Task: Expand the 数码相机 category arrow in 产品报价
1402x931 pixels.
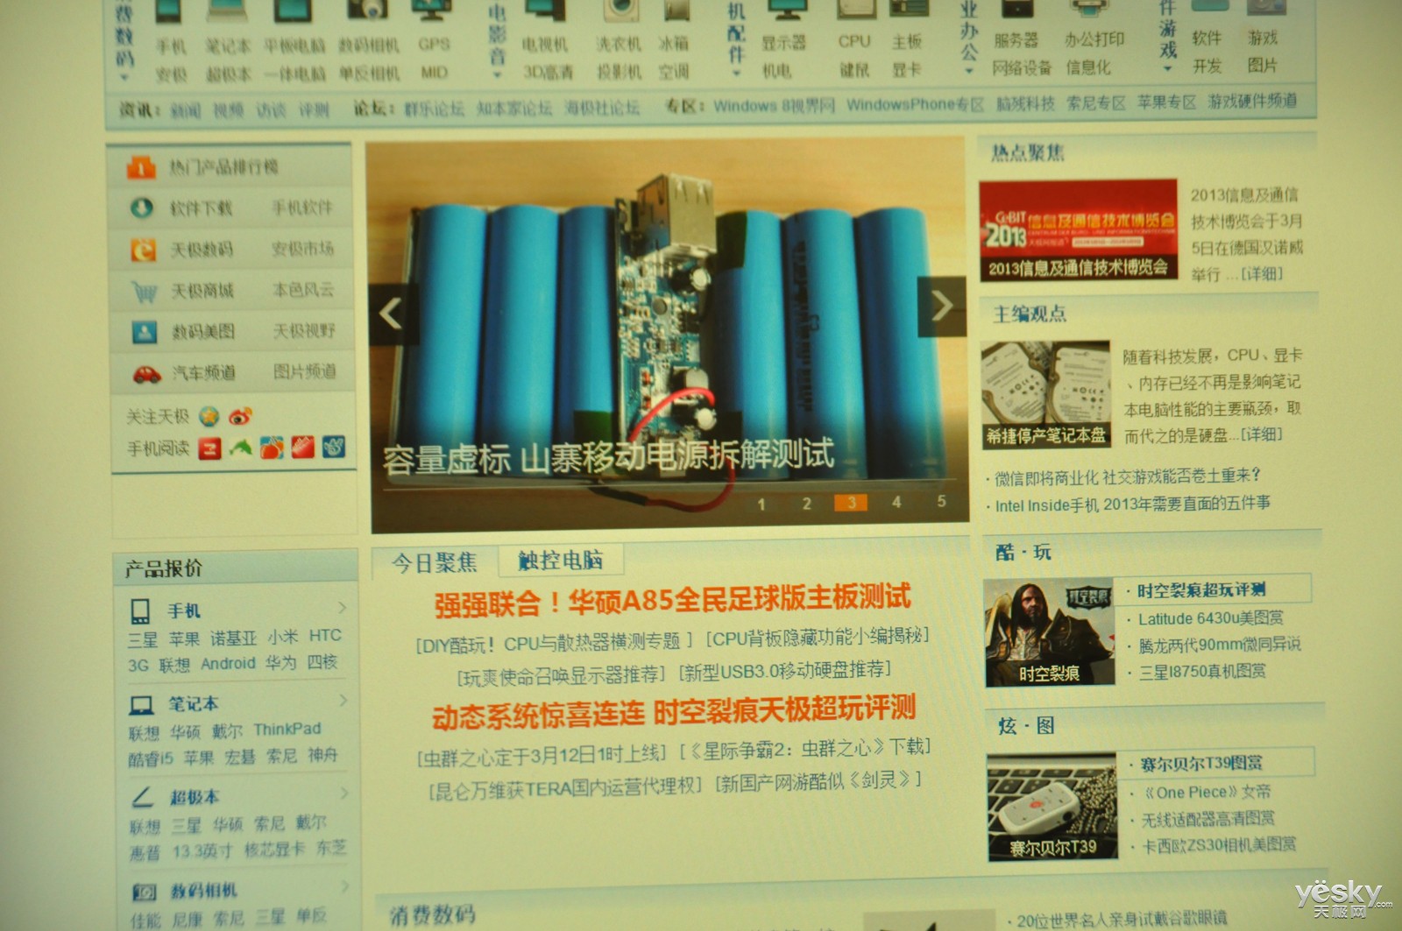Action: tap(345, 886)
